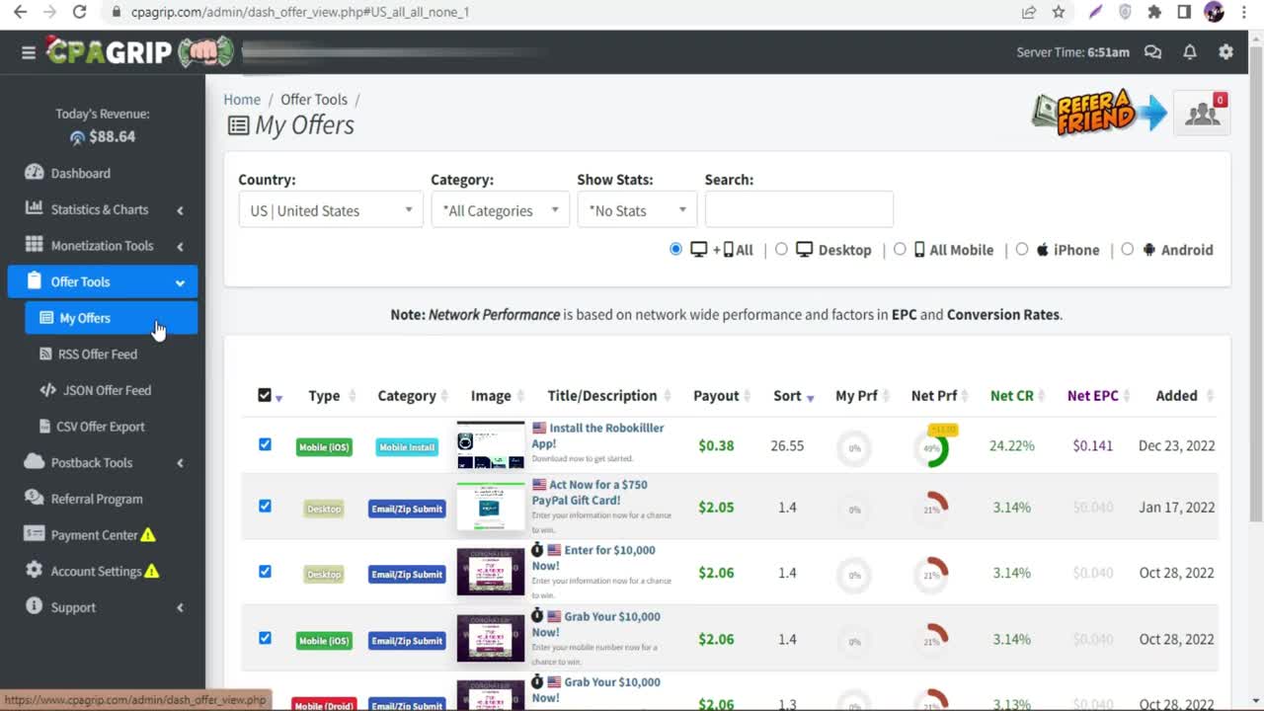This screenshot has width=1264, height=711.
Task: Open Payment Center
Action: click(x=95, y=535)
